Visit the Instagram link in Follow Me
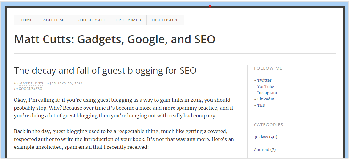349x160 pixels. click(267, 93)
